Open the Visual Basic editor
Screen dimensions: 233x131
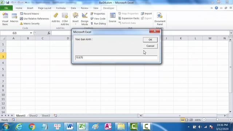(5, 19)
